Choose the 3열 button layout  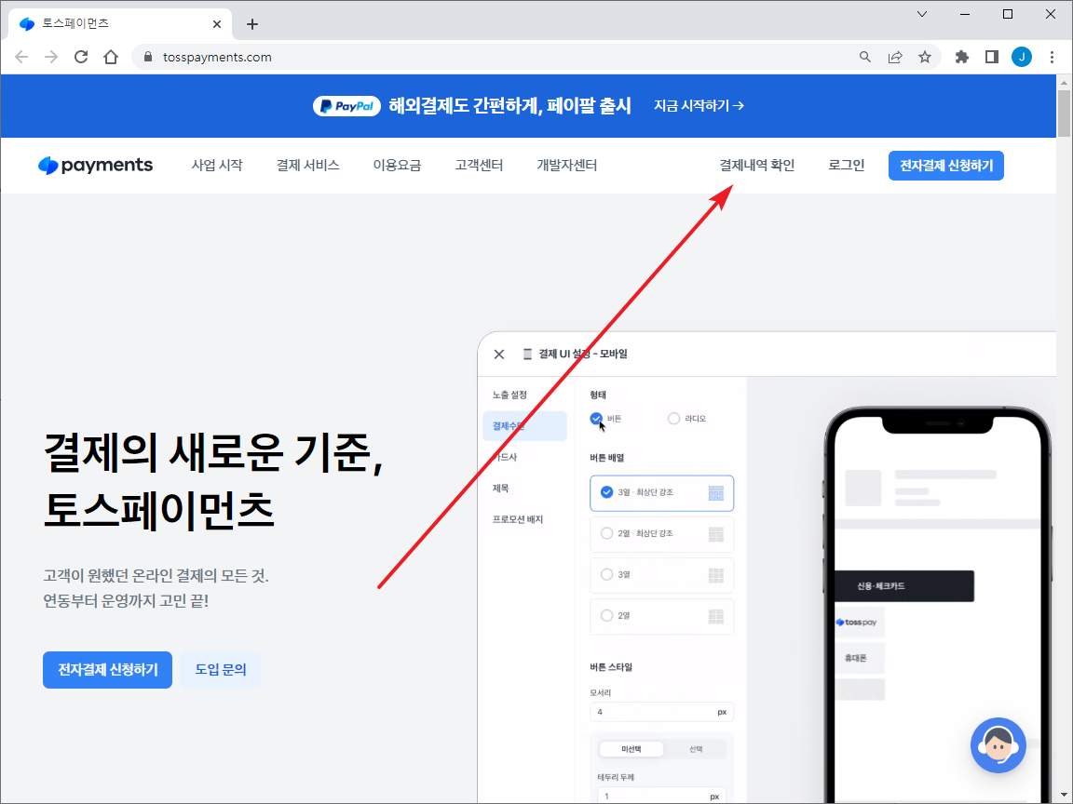pyautogui.click(x=661, y=575)
